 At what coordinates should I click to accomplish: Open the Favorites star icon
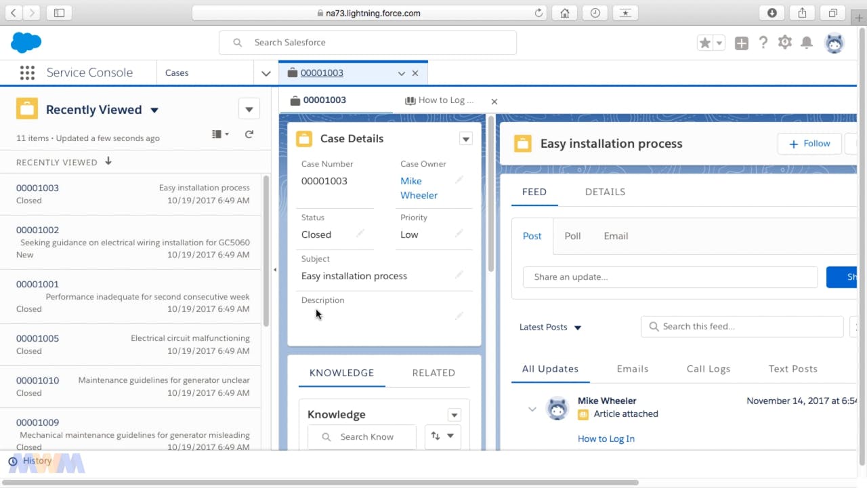pos(705,43)
